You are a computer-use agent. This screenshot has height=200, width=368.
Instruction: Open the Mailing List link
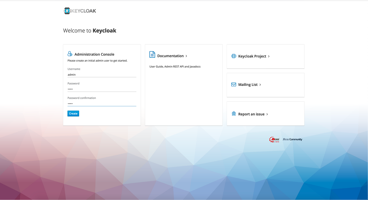[248, 84]
